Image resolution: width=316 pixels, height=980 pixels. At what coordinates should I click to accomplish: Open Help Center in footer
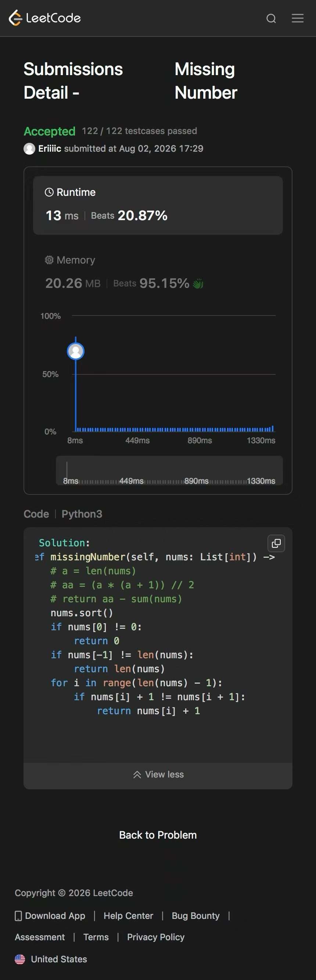click(128, 916)
